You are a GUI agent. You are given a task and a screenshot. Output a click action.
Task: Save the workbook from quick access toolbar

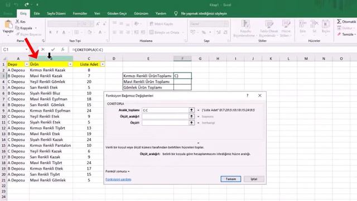tap(8, 5)
